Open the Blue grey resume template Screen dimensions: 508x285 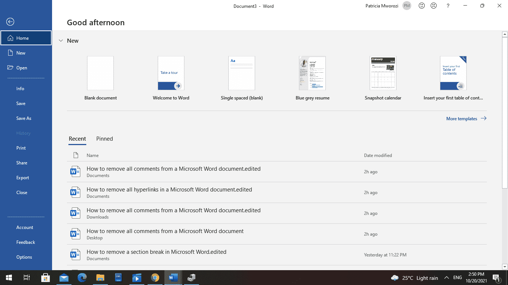coord(312,73)
